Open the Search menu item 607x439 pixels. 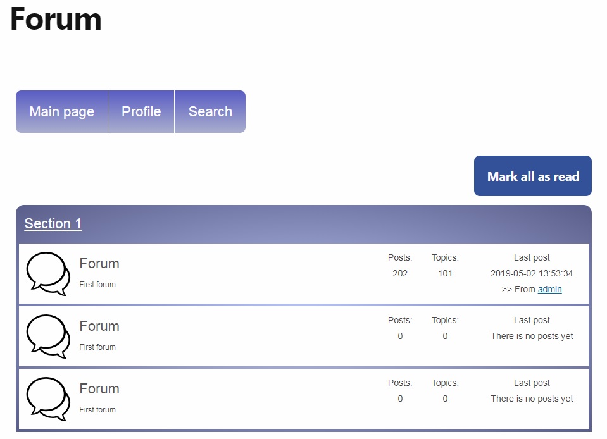click(x=210, y=112)
